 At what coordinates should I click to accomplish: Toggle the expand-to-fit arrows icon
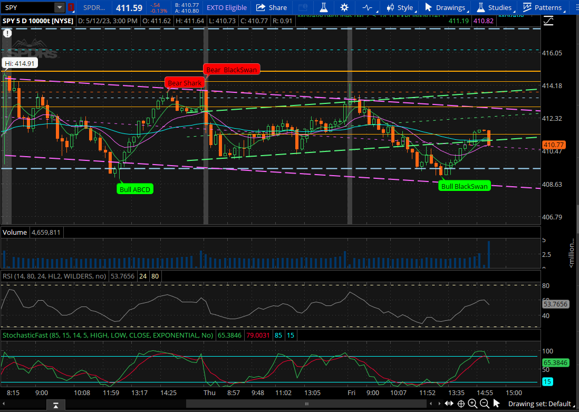(448, 404)
